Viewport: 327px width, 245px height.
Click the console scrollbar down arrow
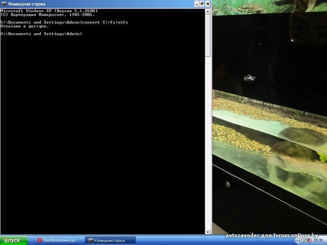pos(208,232)
